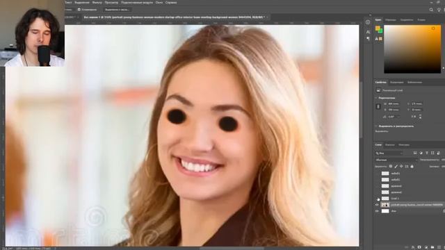
Task: Click prevent artboard auto-nesting lock icon
Action: 407,167
